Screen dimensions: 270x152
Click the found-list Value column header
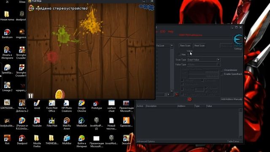point(160,46)
